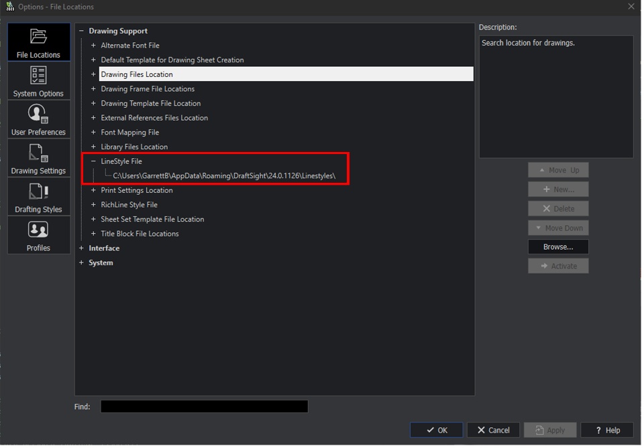Click the Apply button
Viewport: 644px width, 448px height.
(x=550, y=430)
